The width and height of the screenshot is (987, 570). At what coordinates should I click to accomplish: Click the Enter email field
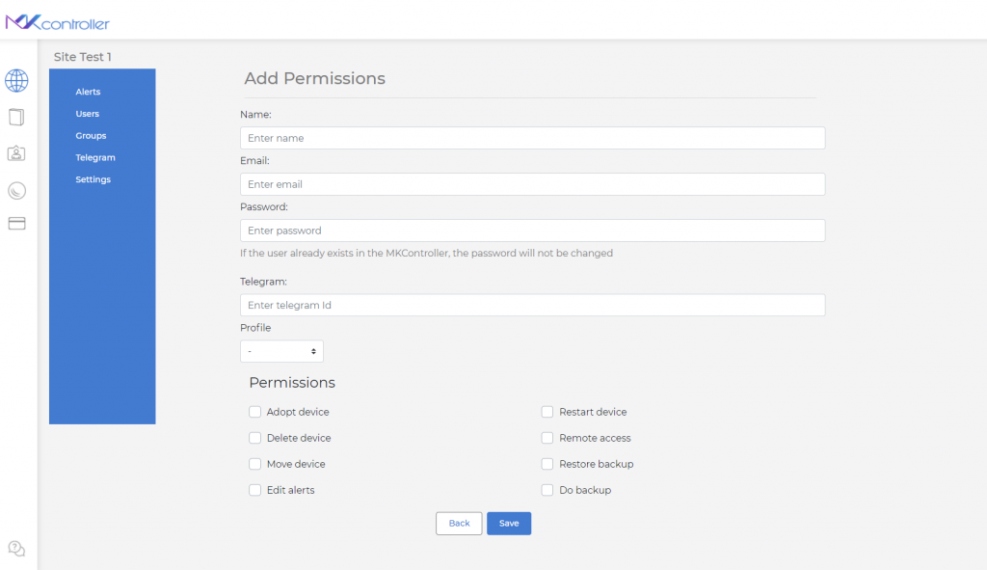[x=531, y=184]
